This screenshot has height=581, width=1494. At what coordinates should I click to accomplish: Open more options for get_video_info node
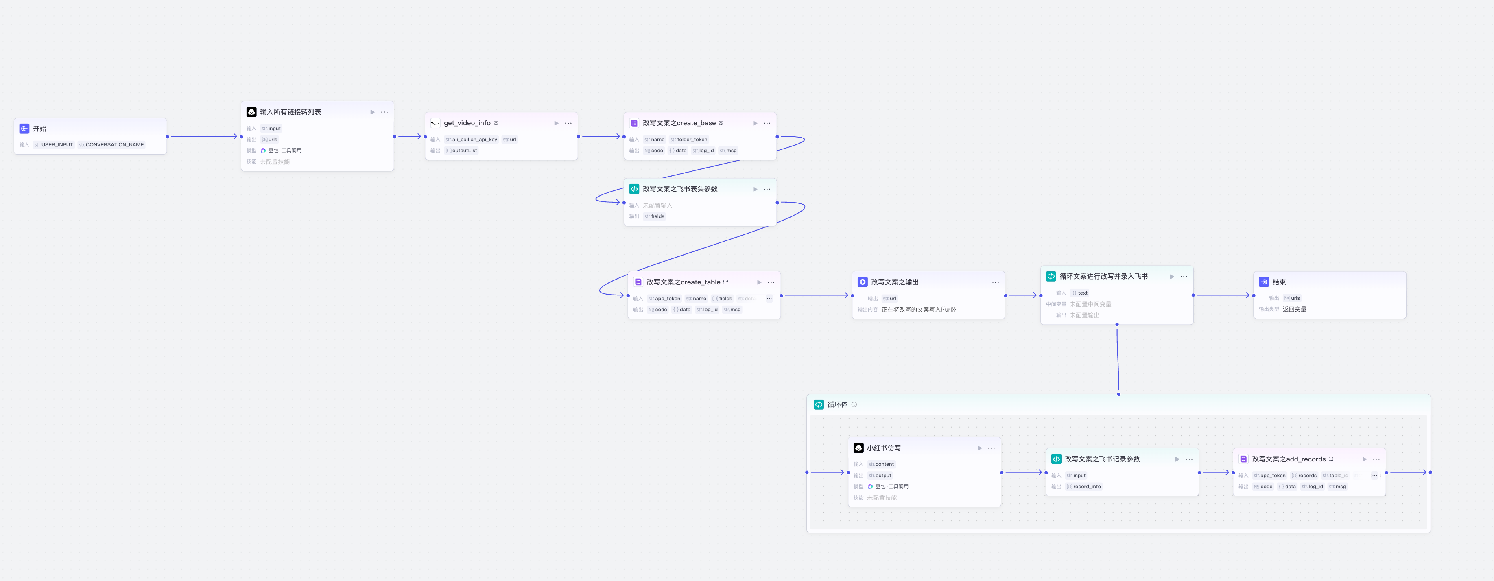tap(568, 123)
